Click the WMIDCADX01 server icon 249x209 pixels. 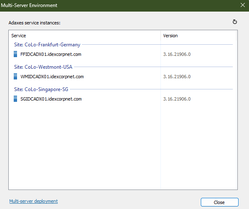click(15, 77)
